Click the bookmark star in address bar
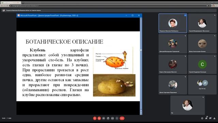 coord(210,6)
